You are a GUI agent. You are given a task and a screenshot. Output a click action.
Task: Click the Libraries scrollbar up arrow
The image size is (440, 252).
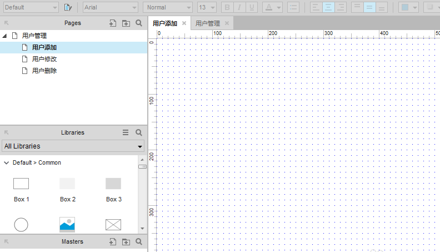pyautogui.click(x=142, y=160)
